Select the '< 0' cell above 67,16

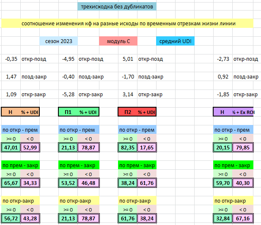pyautogui.click(x=243, y=210)
